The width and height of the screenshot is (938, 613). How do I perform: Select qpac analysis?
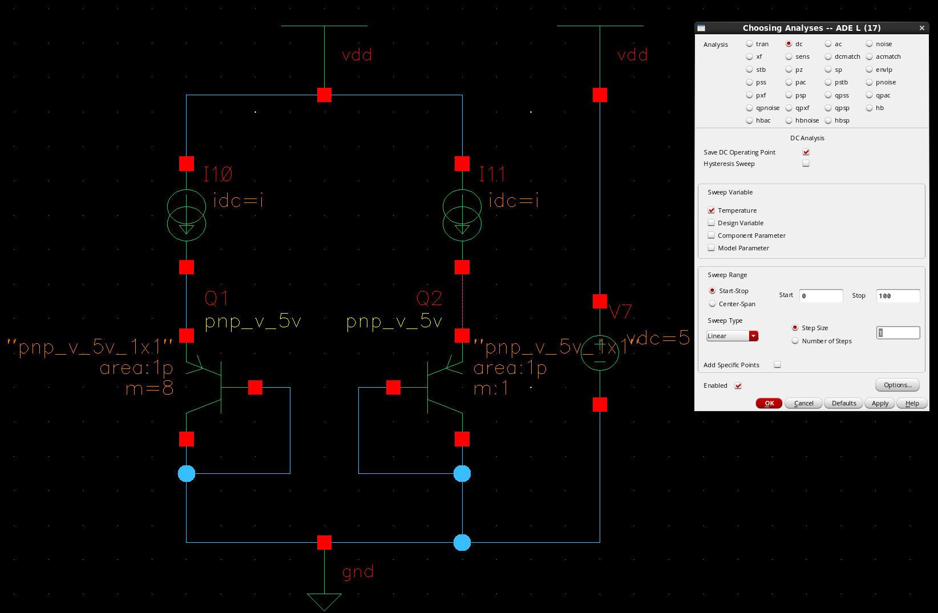869,95
